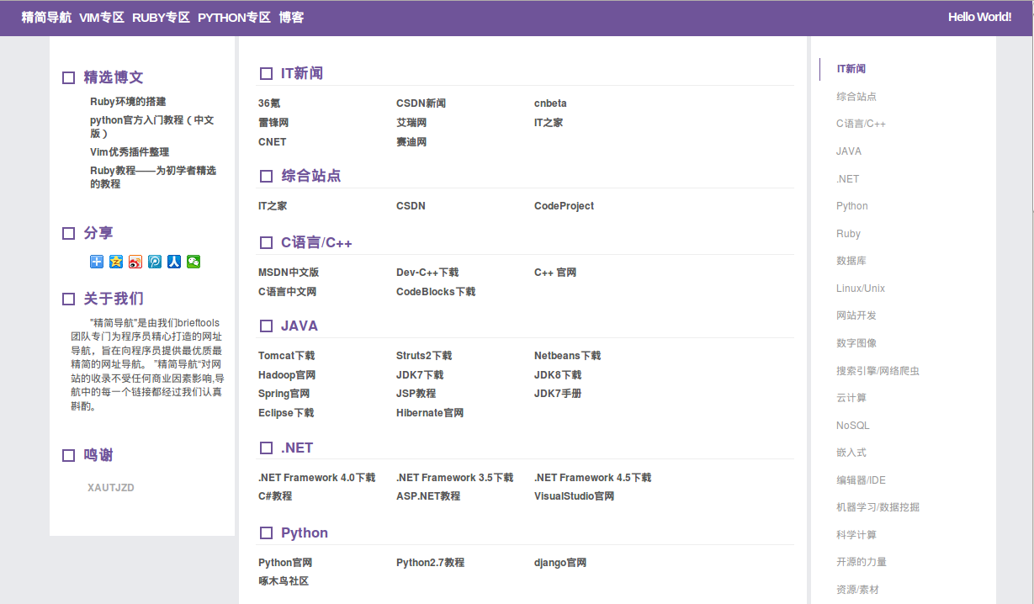Select JAVA in the right sidebar
Viewport: 1034px width, 604px height.
pos(849,151)
